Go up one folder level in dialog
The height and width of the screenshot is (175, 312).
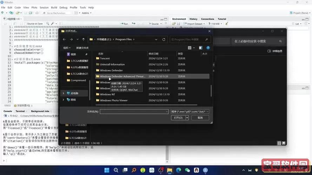coord(84,39)
